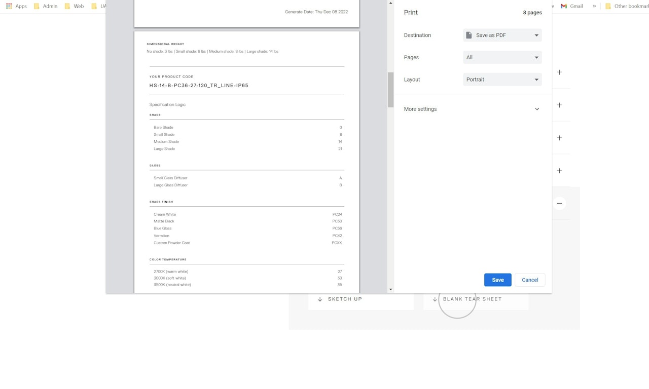
Task: Click the minus icon to collapse section
Action: pos(559,204)
